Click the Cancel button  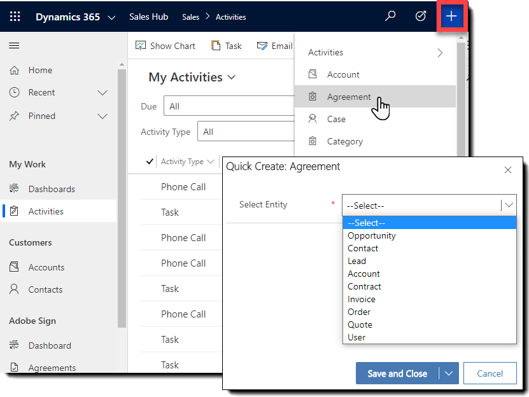point(490,373)
